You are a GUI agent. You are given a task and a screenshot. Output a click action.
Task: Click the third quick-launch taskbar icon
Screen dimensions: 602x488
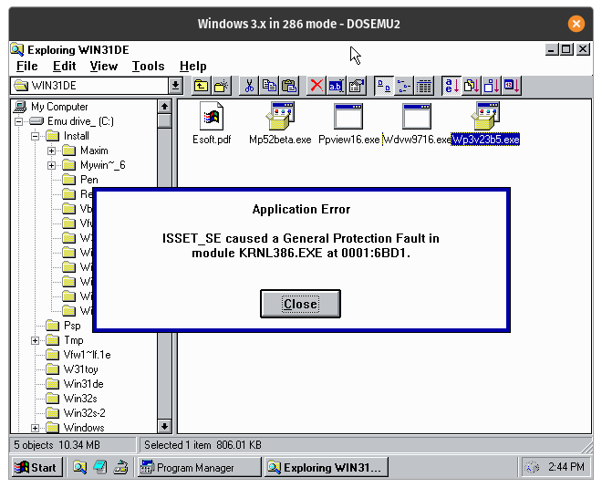[120, 467]
